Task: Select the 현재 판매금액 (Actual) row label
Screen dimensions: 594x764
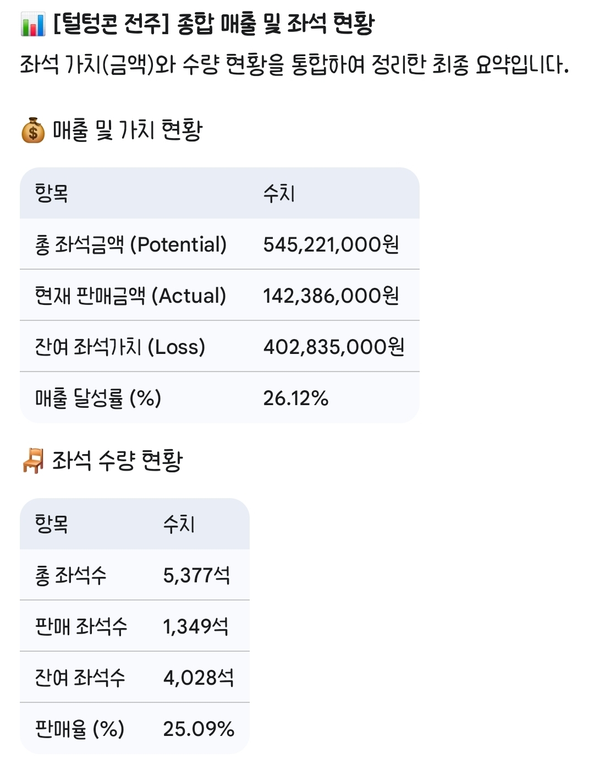Action: [130, 296]
